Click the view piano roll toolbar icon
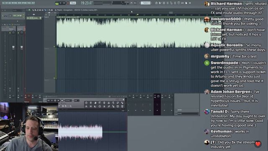This screenshot has height=151, width=268. click(160, 3)
